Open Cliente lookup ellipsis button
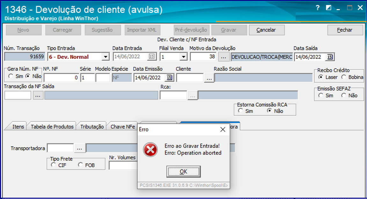This screenshot has height=199, width=367. [x=209, y=78]
